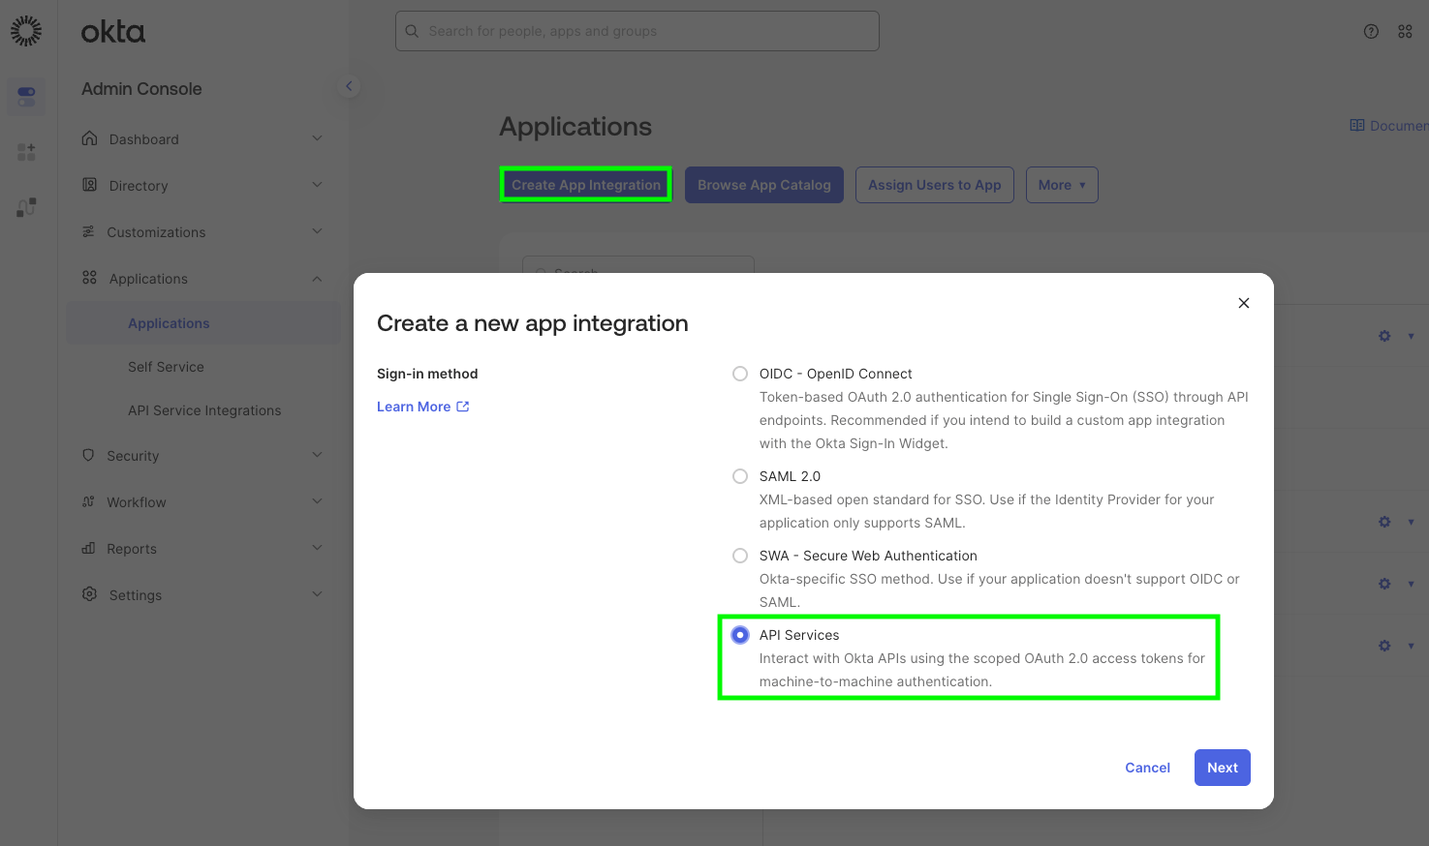Click the Customizations sliders icon
The width and height of the screenshot is (1429, 846).
[x=88, y=231]
